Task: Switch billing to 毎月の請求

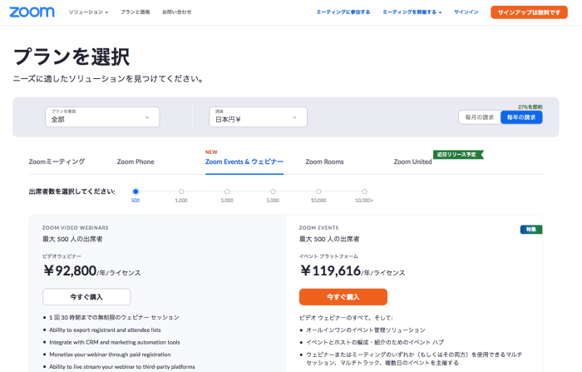Action: [480, 117]
